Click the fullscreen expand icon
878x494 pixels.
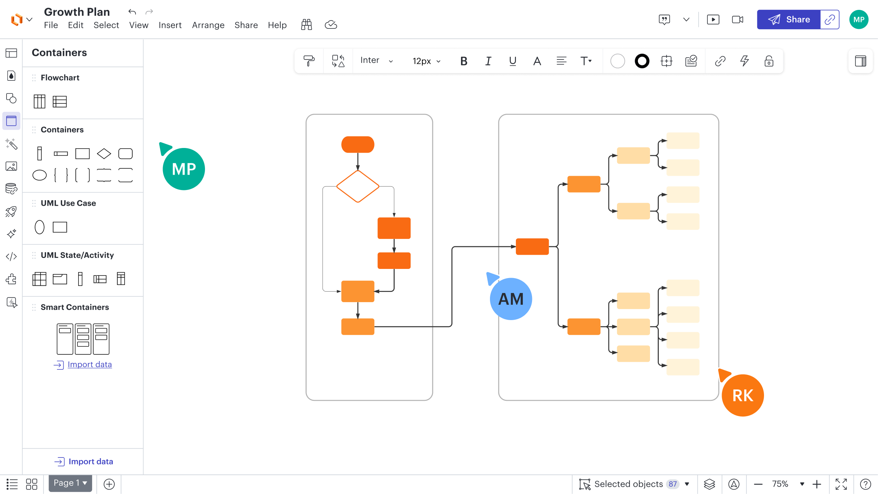841,484
